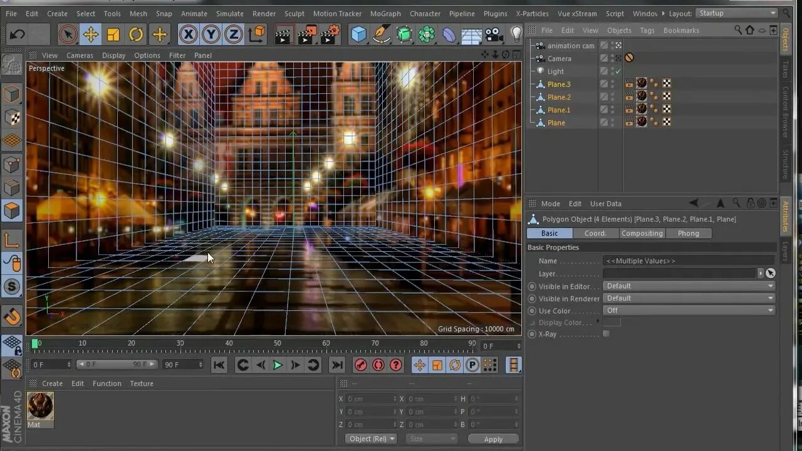Click the coordinate system icon
Image resolution: width=802 pixels, height=451 pixels.
point(256,34)
